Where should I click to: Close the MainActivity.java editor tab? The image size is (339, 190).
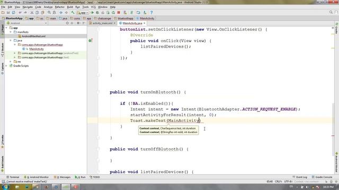click(x=145, y=23)
